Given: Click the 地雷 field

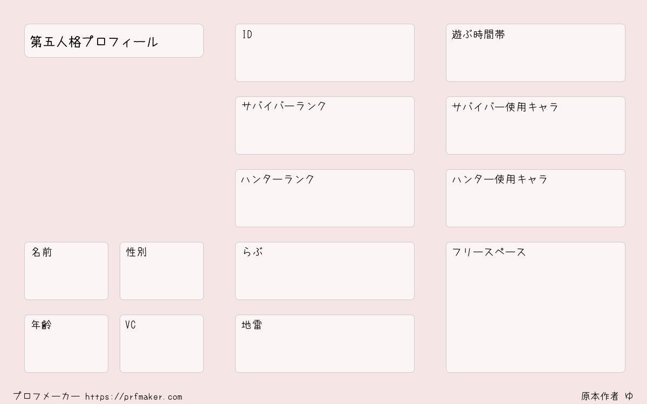Looking at the screenshot, I should (x=325, y=344).
